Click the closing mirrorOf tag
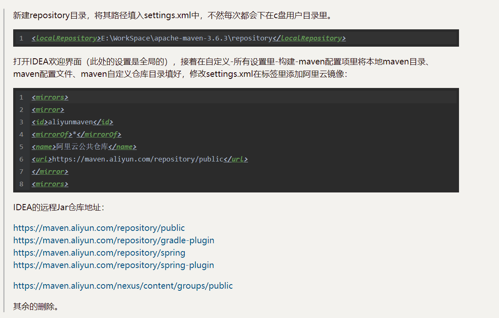Screen dimensions: 499x318 coord(99,134)
